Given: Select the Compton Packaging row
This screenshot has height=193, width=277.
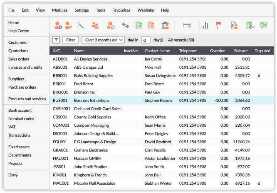Looking at the screenshot, I should click(162, 125).
